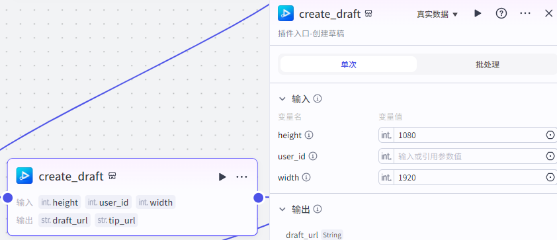Open more options on canvas node

pos(241,177)
